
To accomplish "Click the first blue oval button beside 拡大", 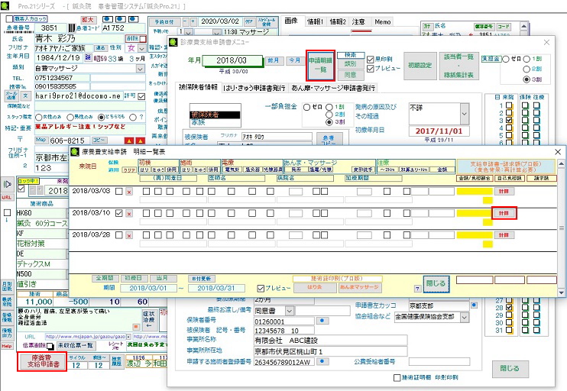I will click(x=108, y=19).
